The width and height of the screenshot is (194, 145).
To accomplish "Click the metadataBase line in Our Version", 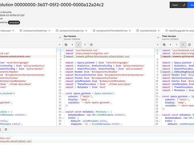I will 97,115.
